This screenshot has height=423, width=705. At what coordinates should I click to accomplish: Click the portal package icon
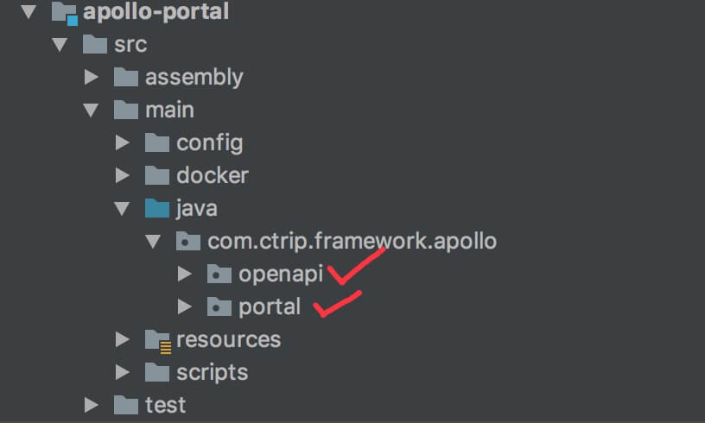click(219, 306)
